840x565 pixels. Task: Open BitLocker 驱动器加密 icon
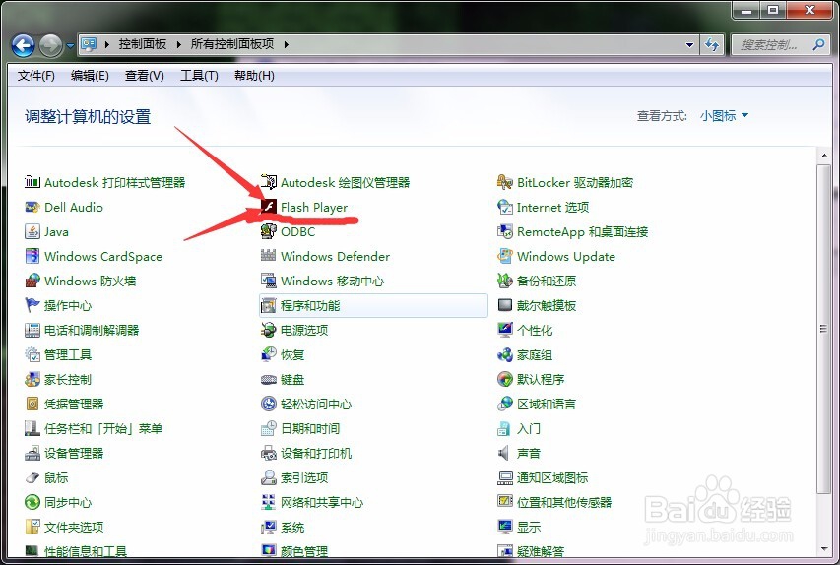click(x=504, y=182)
